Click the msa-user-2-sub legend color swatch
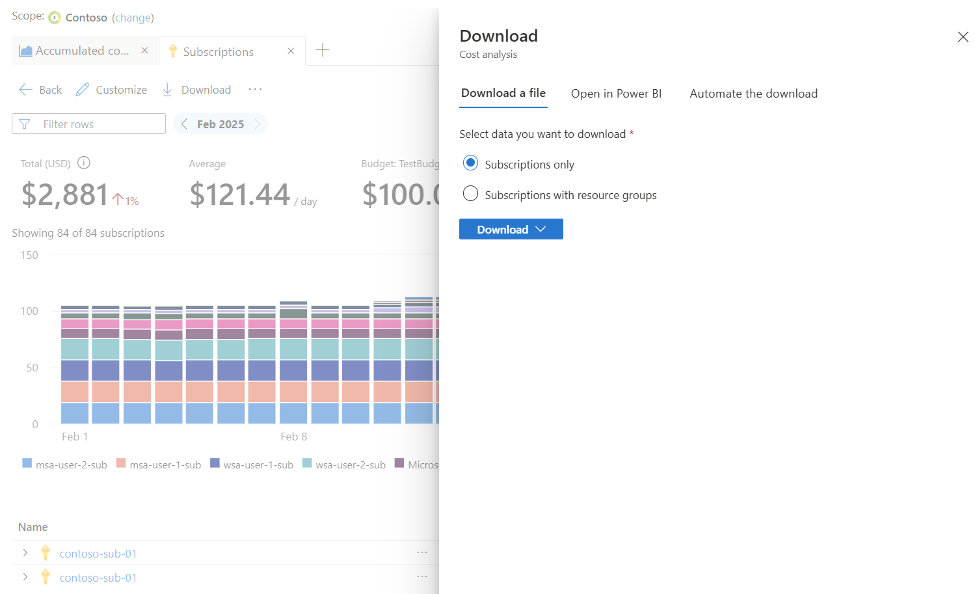Image resolution: width=975 pixels, height=594 pixels. pyautogui.click(x=27, y=463)
